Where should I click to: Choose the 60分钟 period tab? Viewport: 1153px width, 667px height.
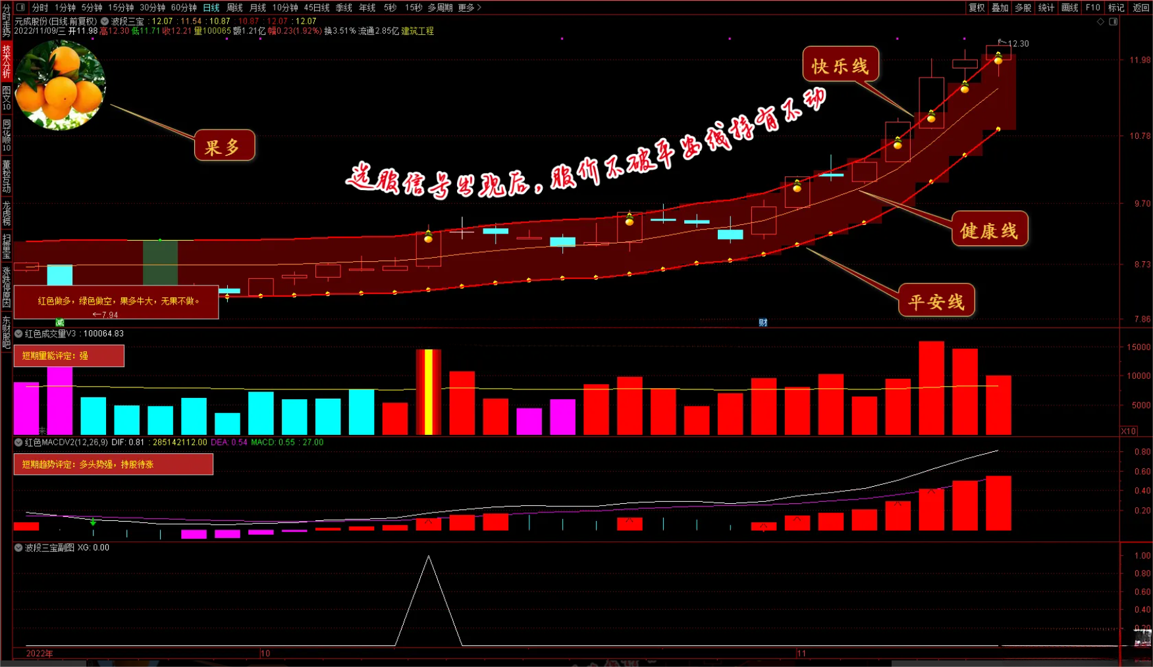point(184,7)
